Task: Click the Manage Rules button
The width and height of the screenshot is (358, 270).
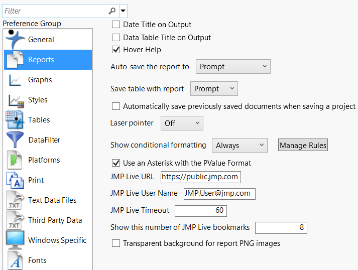Action: click(x=303, y=146)
